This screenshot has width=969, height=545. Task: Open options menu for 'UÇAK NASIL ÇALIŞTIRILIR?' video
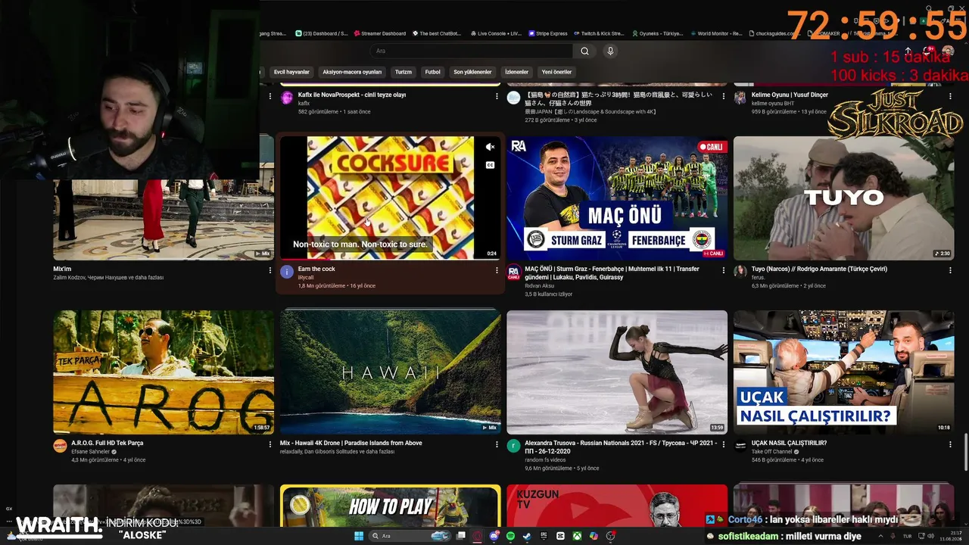950,444
